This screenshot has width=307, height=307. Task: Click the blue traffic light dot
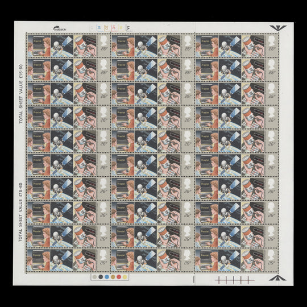(x=107, y=277)
